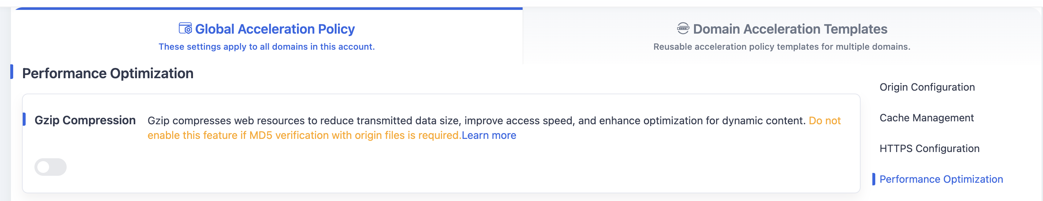
Task: Click the Domain Acceleration Templates tab icon
Action: [683, 28]
